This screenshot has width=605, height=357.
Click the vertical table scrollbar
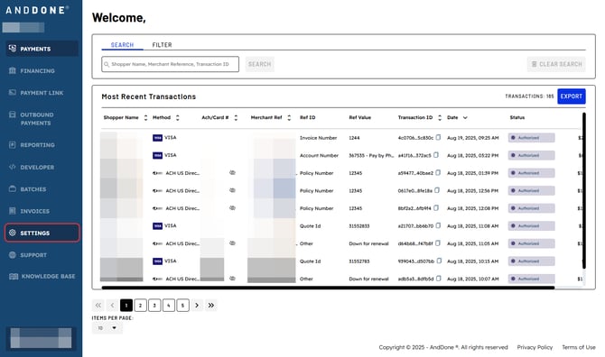pos(583,190)
